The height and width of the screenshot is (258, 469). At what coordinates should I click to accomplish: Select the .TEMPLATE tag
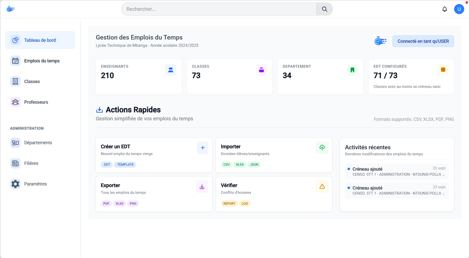pos(125,165)
